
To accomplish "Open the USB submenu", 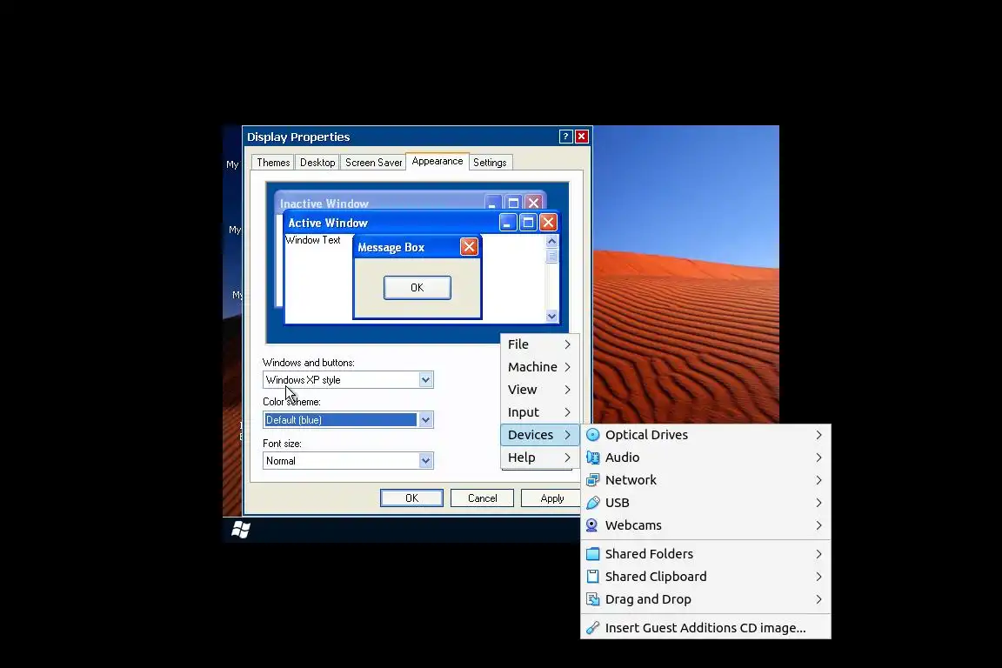I will (705, 503).
